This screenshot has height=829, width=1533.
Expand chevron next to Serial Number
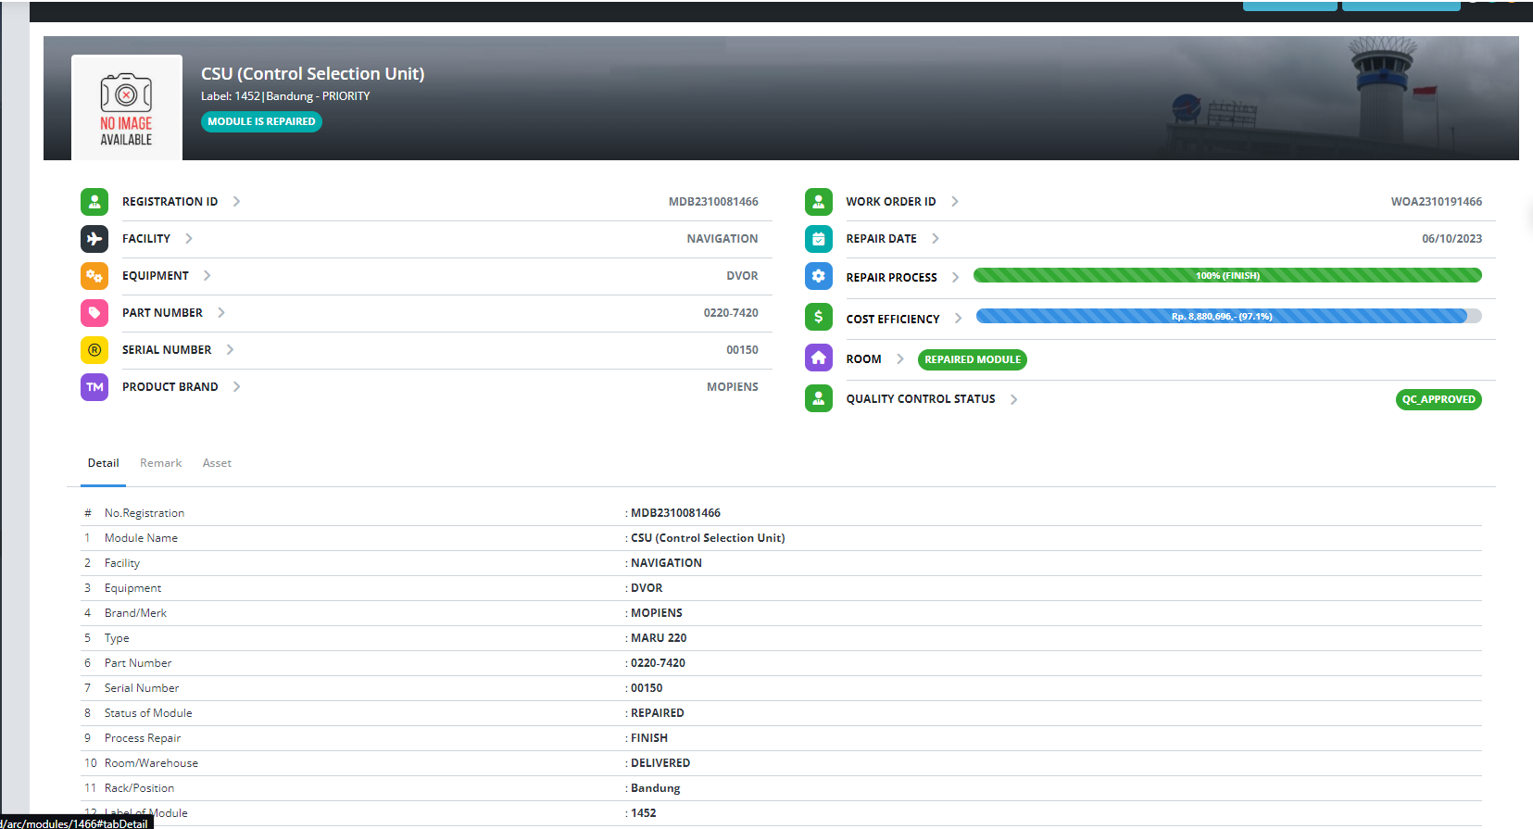point(230,350)
